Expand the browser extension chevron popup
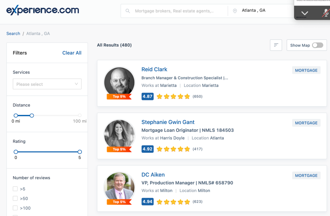This screenshot has height=216, width=330. point(305,13)
